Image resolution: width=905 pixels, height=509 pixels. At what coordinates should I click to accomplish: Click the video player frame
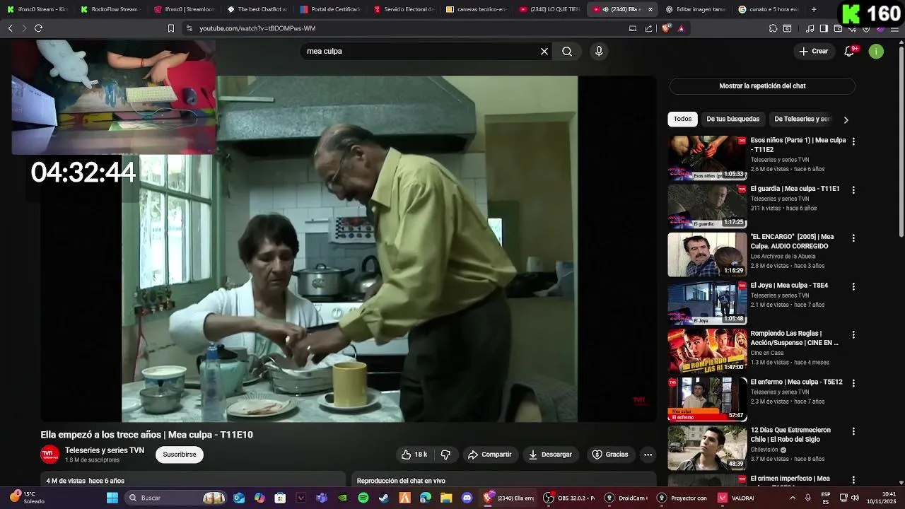pos(349,249)
